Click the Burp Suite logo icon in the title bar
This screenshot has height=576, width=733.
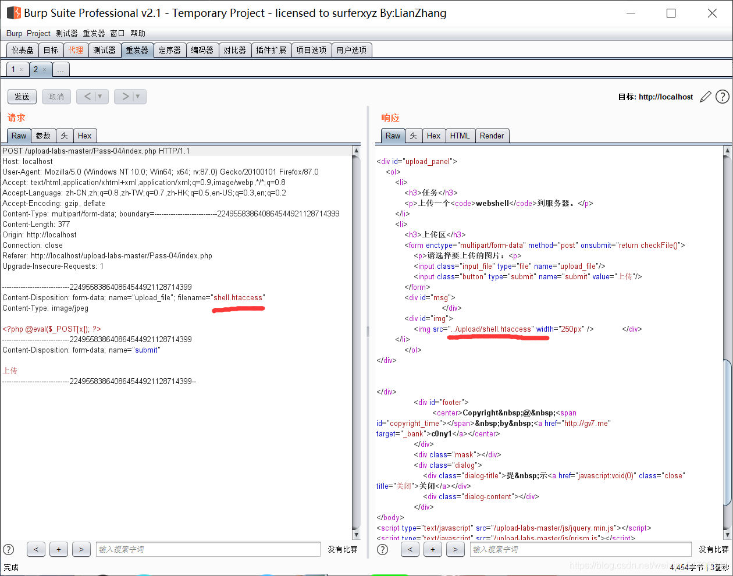[x=13, y=13]
